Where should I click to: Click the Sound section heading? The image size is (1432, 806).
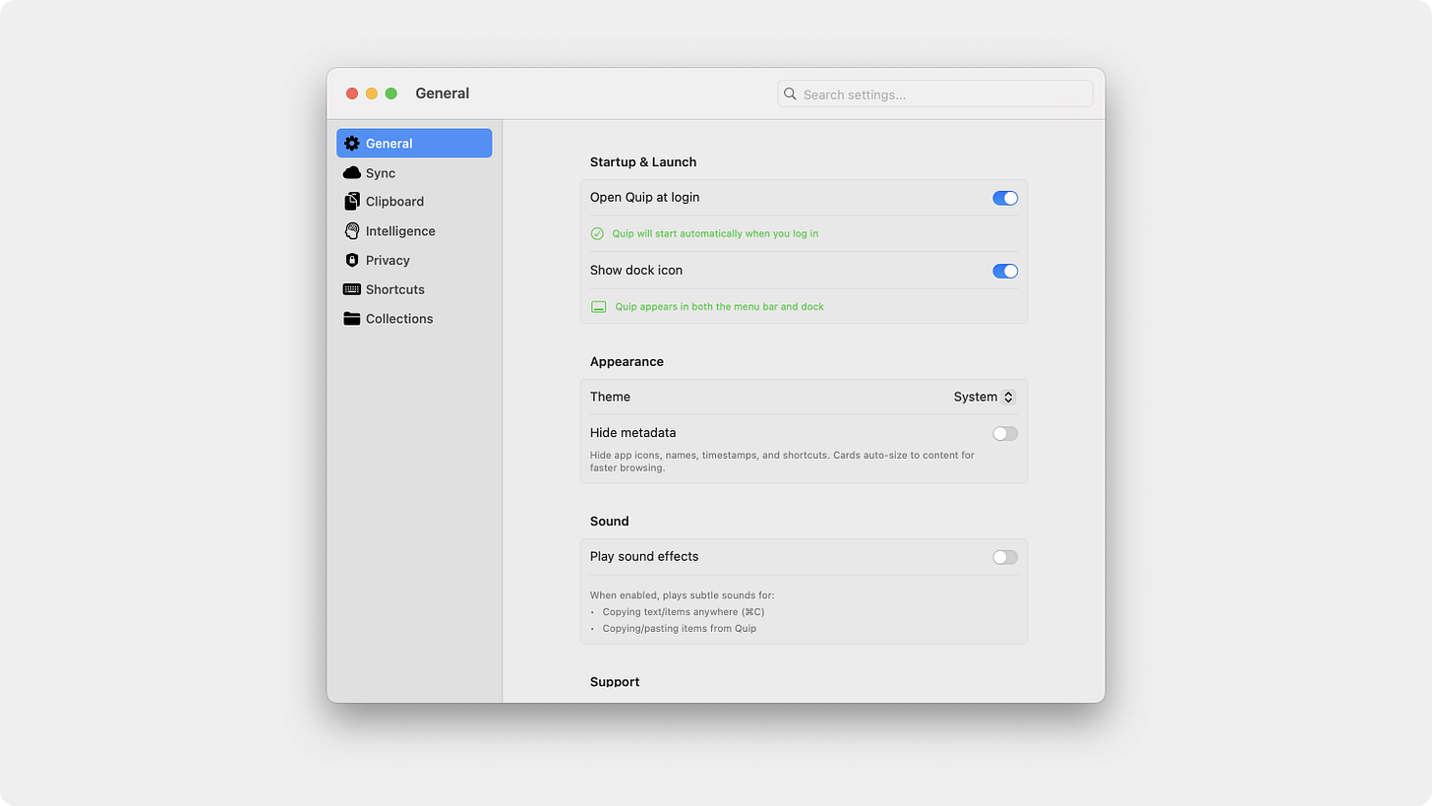pyautogui.click(x=609, y=522)
